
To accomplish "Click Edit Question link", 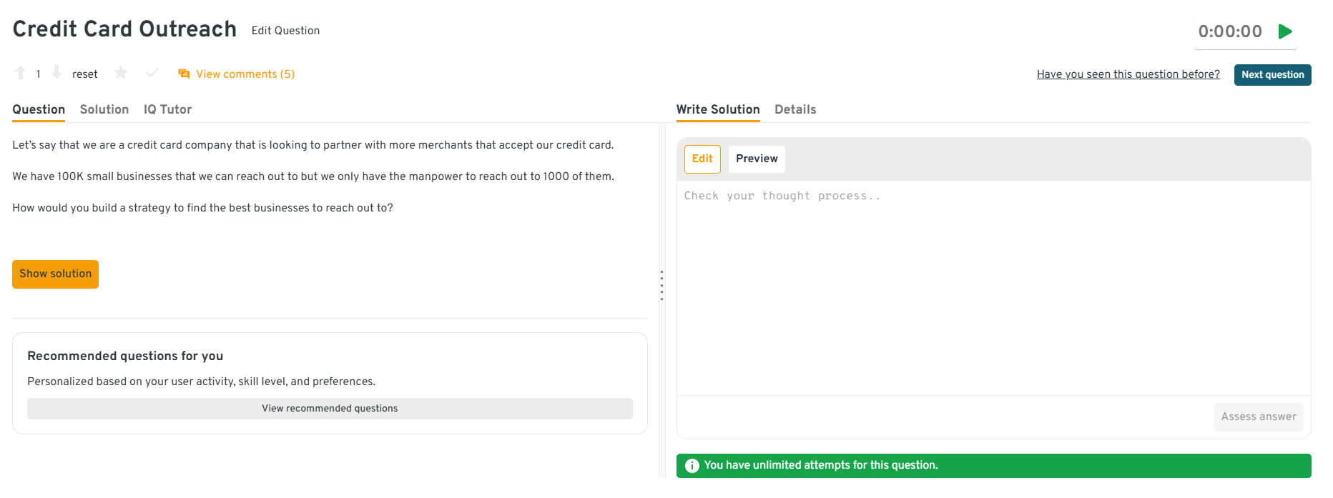I will click(x=285, y=31).
